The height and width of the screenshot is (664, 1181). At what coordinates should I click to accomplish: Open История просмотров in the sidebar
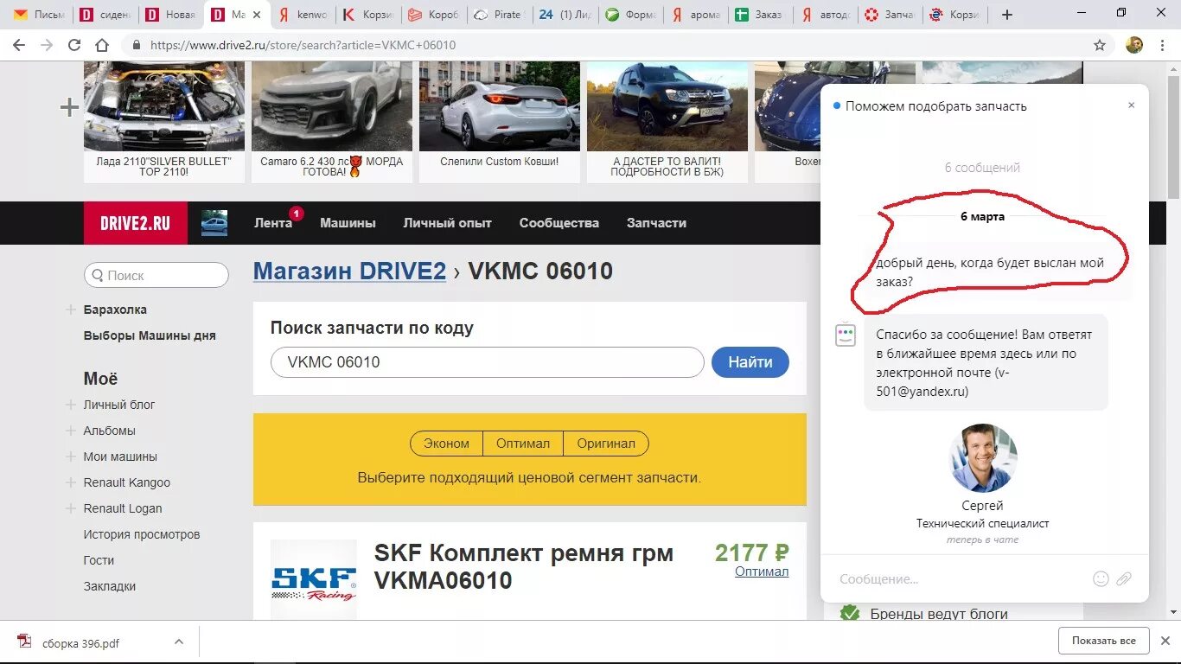click(x=142, y=534)
